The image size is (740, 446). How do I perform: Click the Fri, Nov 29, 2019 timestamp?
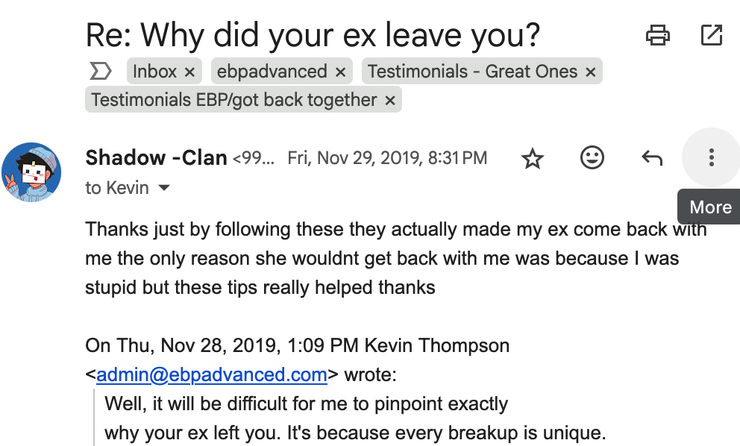click(x=387, y=158)
